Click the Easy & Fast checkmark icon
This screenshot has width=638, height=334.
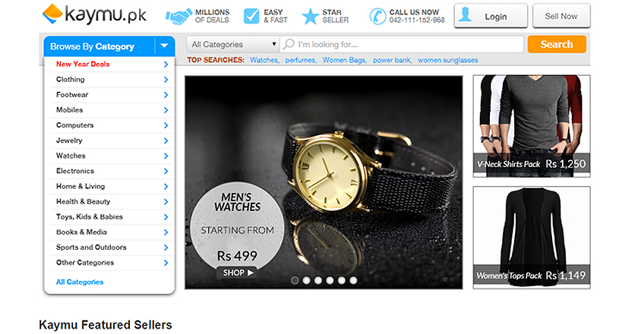(x=251, y=16)
